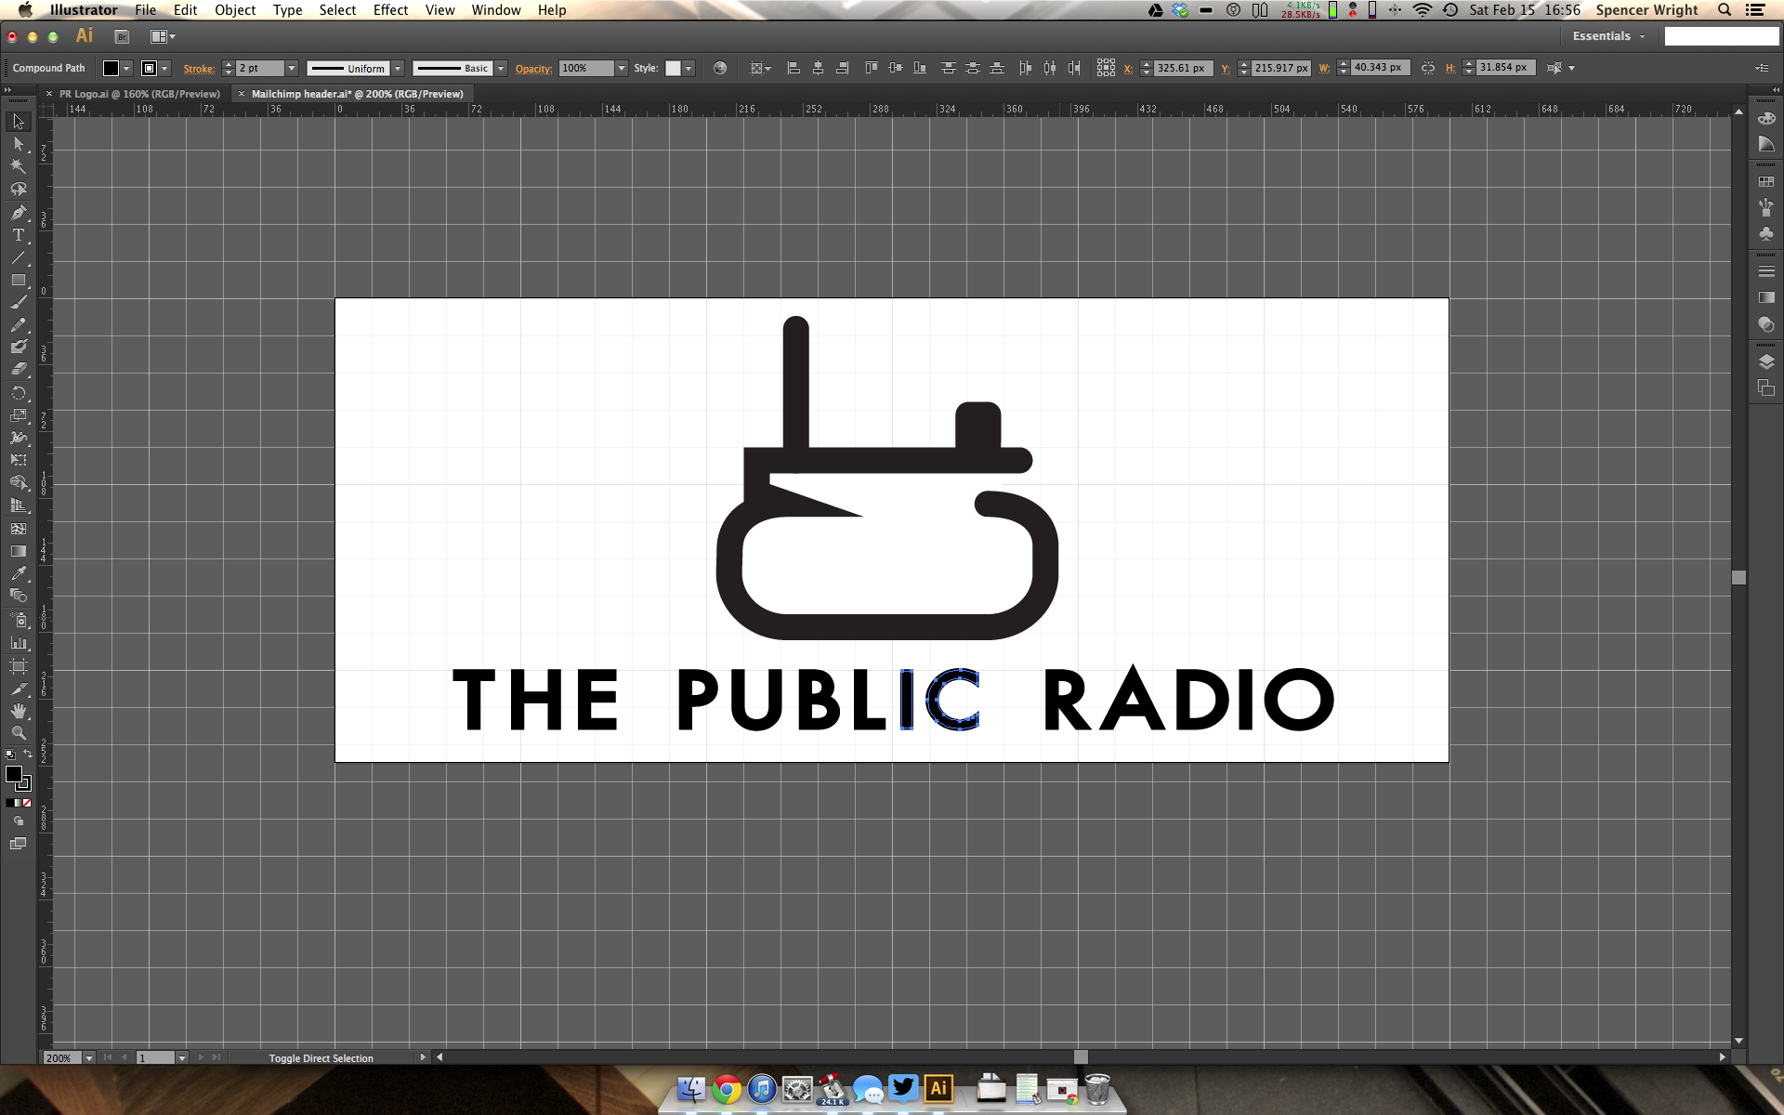Select the Rotate tool
1784x1115 pixels.
[x=18, y=393]
